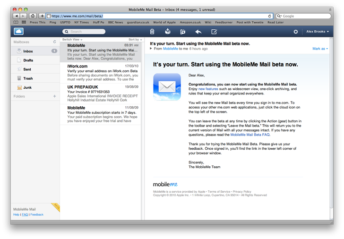The width and height of the screenshot is (344, 239).
Task: Select the UK PREPAIDUK invoice message
Action: 101,94
